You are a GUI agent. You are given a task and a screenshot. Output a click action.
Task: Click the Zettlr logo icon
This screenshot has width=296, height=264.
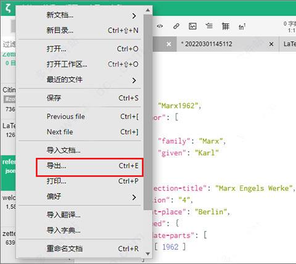coord(8,8)
